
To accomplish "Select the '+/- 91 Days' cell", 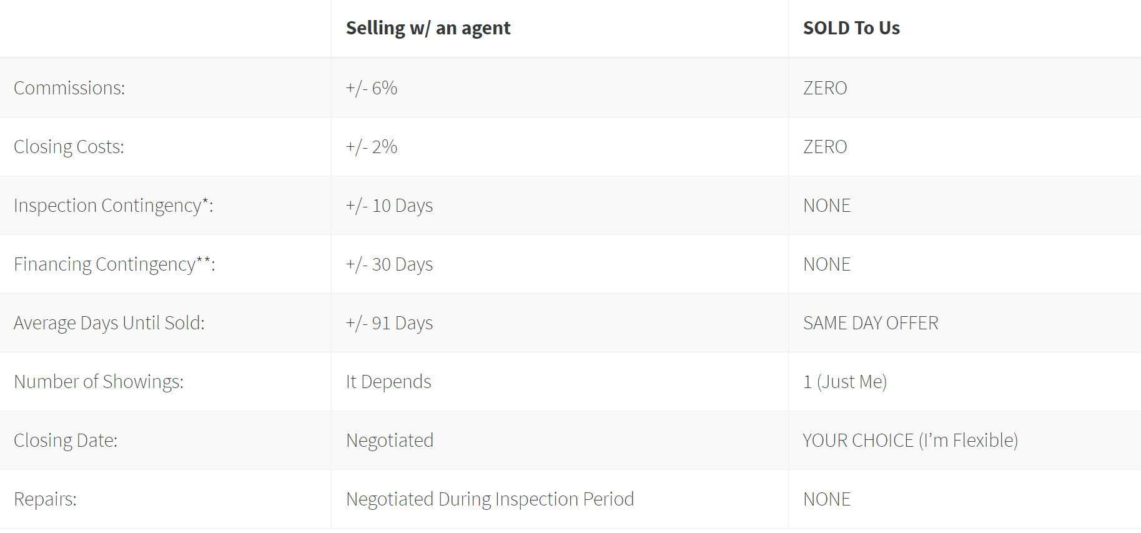I will tap(389, 323).
